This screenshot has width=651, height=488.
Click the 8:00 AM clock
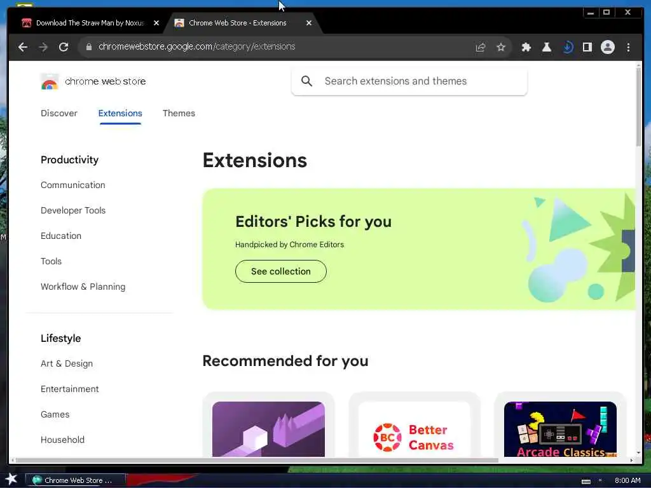627,480
